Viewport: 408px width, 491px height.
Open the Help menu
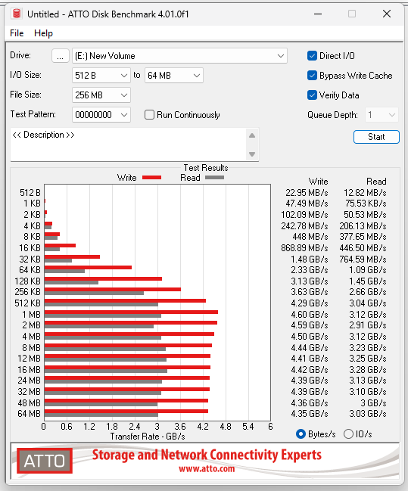43,33
